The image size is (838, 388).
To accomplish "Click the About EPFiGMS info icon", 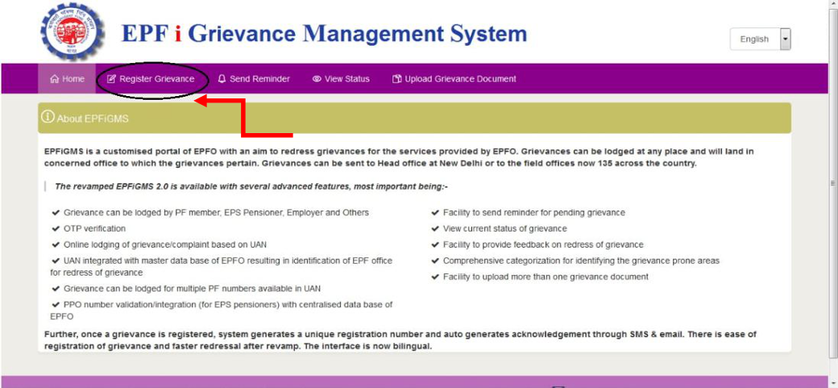I will pos(48,117).
